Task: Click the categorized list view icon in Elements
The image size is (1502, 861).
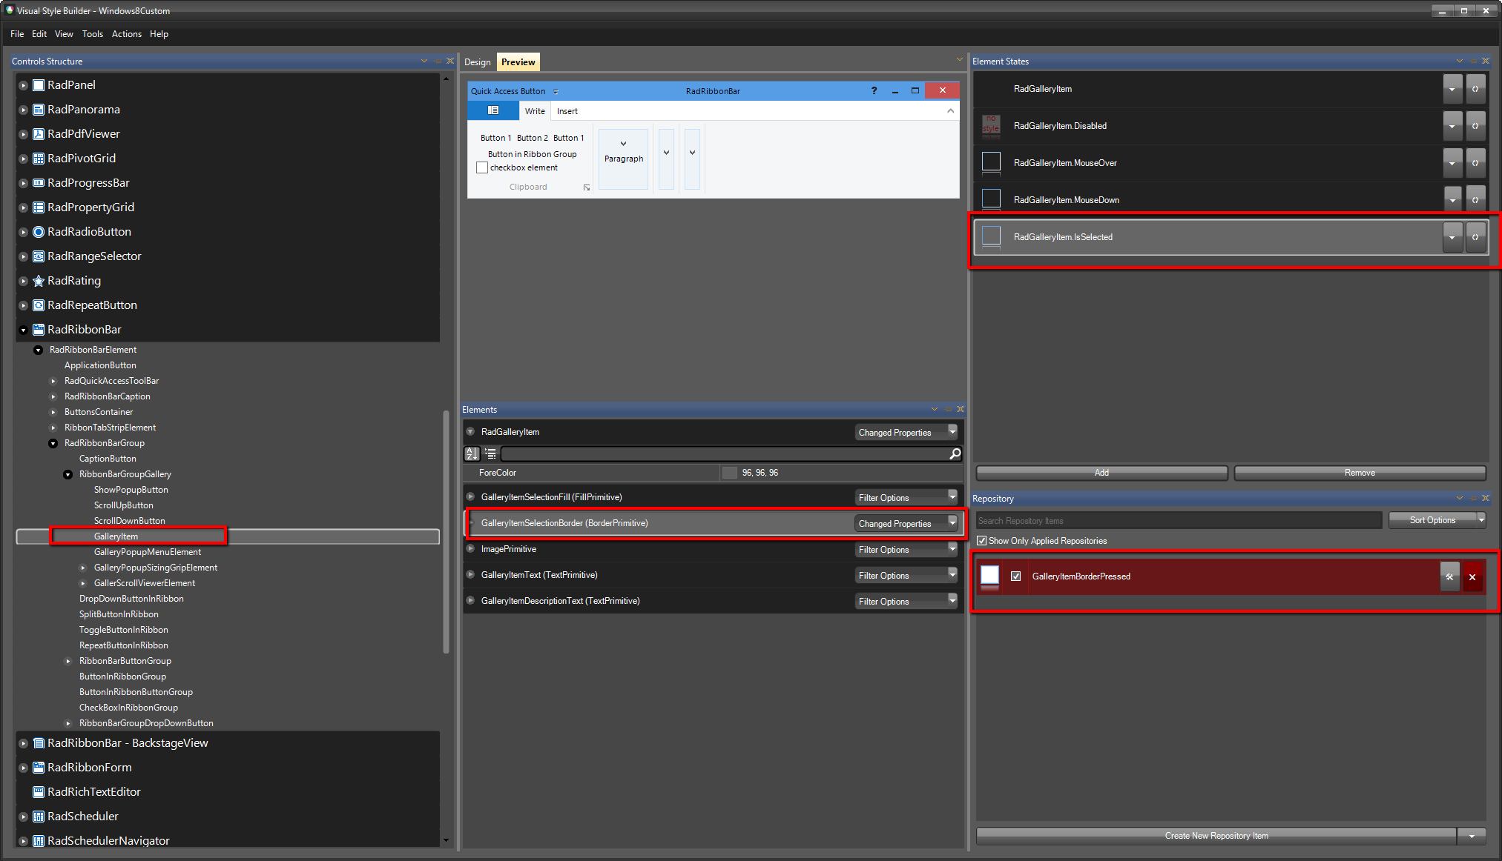Action: [x=490, y=453]
